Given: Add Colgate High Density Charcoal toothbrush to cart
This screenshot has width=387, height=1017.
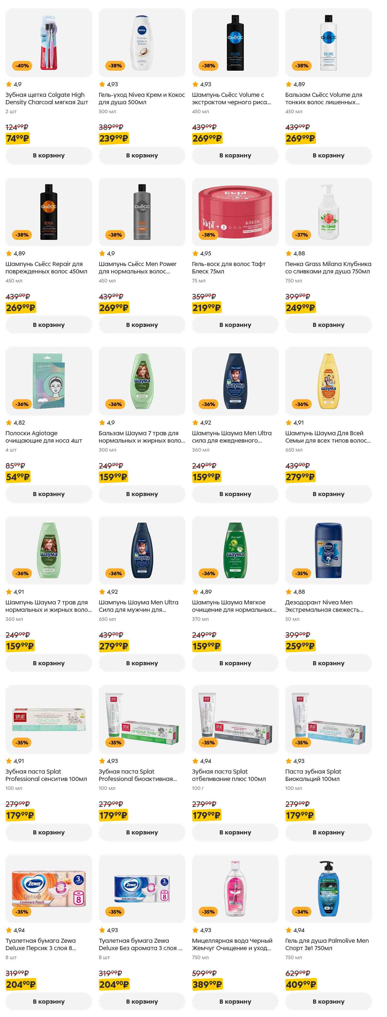Looking at the screenshot, I should pyautogui.click(x=49, y=156).
